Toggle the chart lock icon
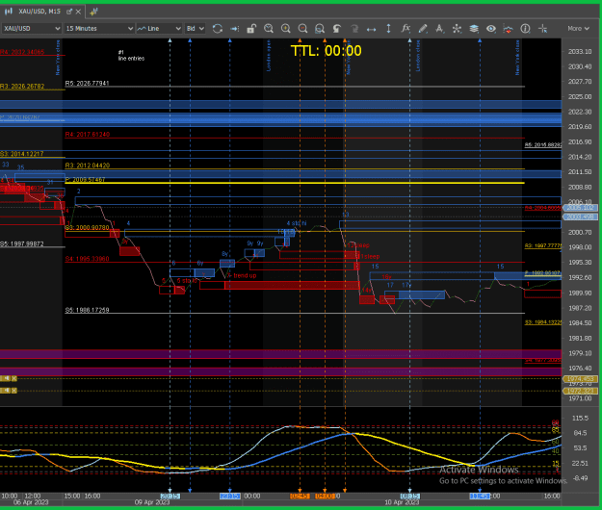Image resolution: width=602 pixels, height=510 pixels. pyautogui.click(x=251, y=28)
